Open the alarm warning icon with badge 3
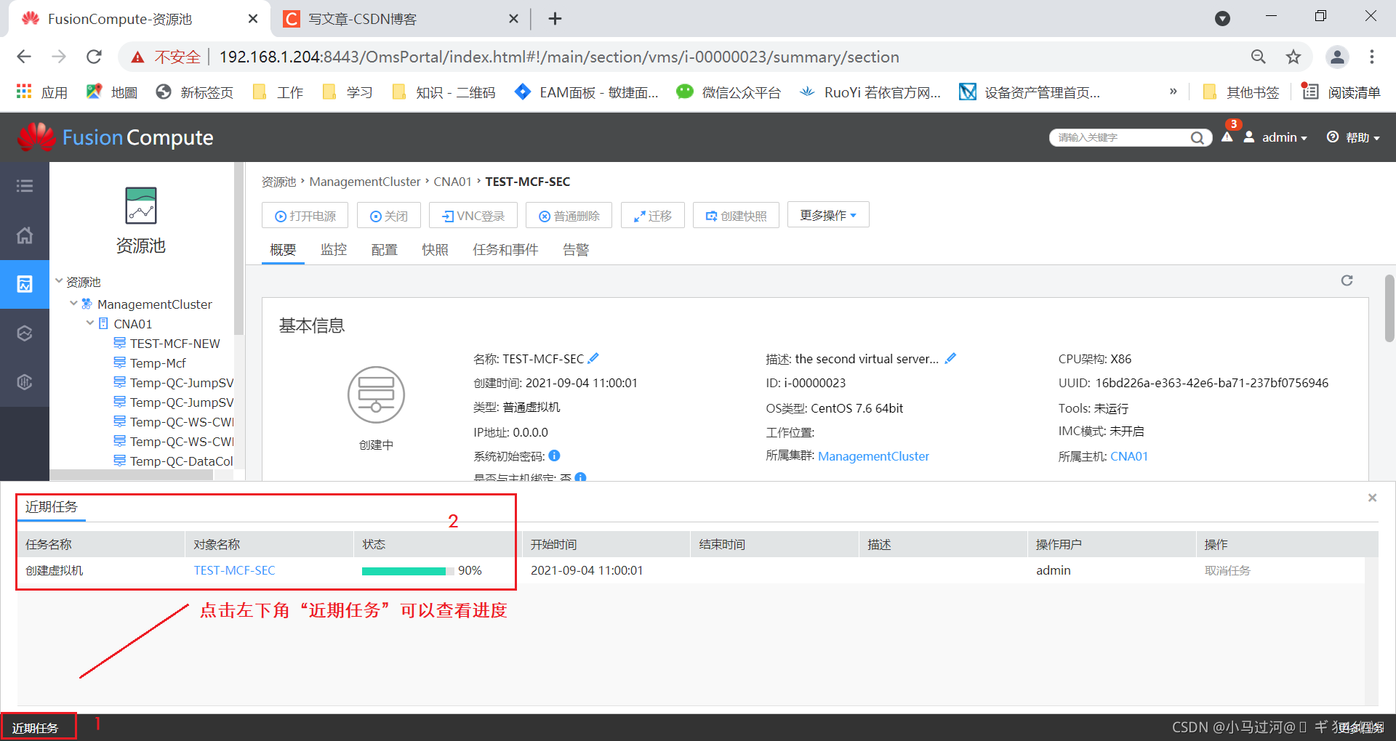The width and height of the screenshot is (1396, 741). (x=1227, y=137)
